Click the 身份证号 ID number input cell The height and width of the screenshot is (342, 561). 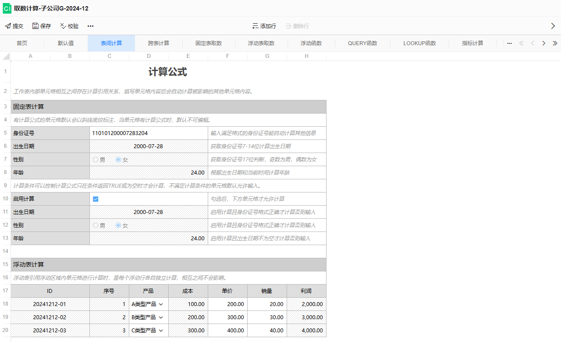tap(149, 133)
